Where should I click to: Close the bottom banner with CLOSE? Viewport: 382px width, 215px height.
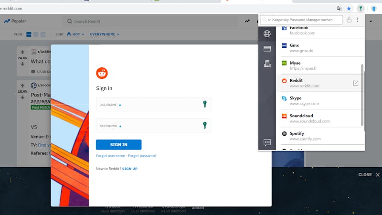click(369, 175)
